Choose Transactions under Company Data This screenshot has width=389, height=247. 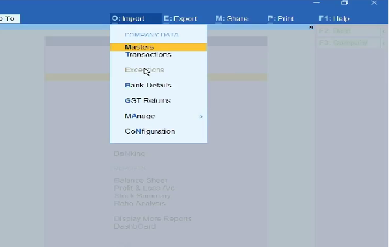148,55
